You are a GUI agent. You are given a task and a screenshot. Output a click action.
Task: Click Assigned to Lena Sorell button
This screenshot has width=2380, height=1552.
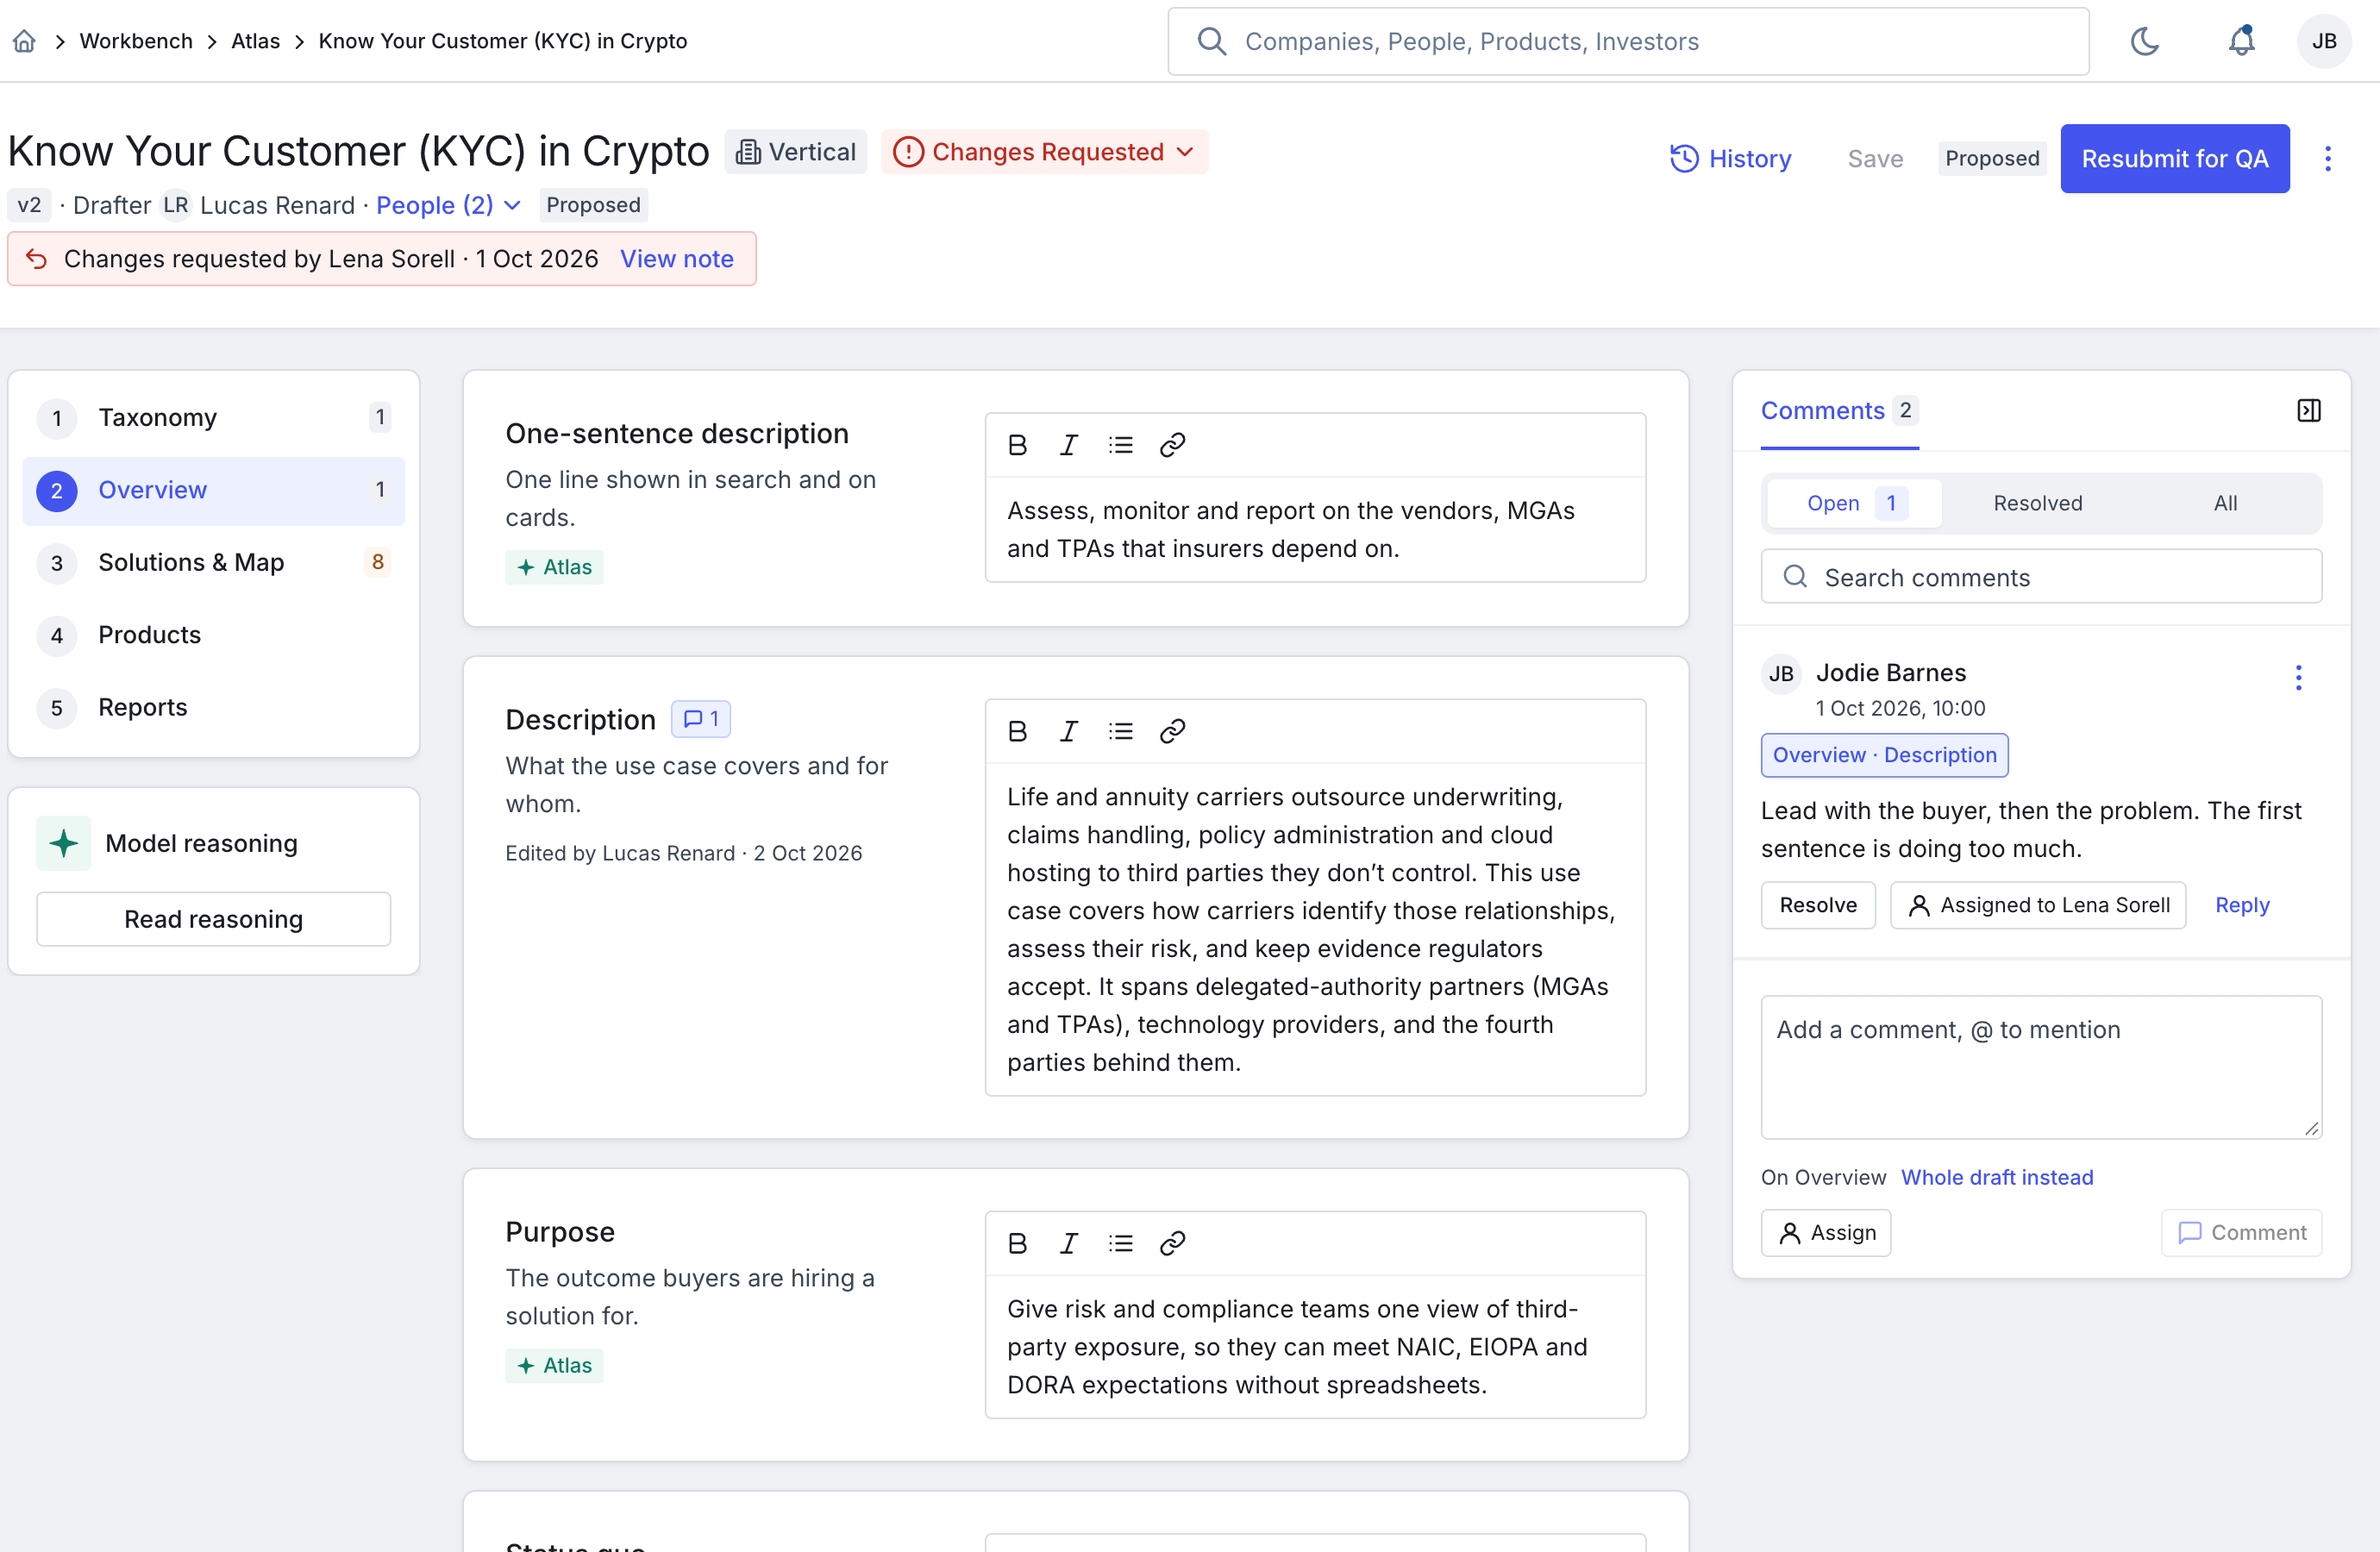click(2038, 905)
